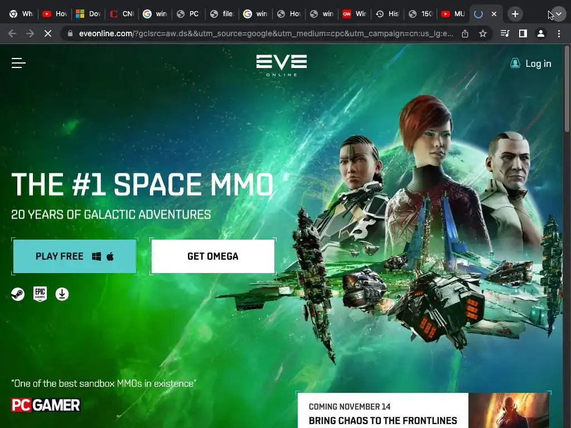571x428 pixels.
Task: Switch to the History 'His' tab
Action: pyautogui.click(x=388, y=14)
